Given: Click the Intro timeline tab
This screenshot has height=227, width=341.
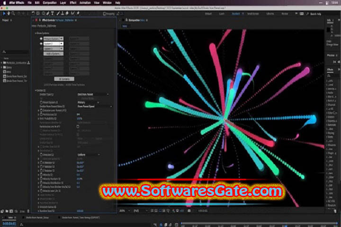Looking at the screenshot, I should click(x=10, y=218).
